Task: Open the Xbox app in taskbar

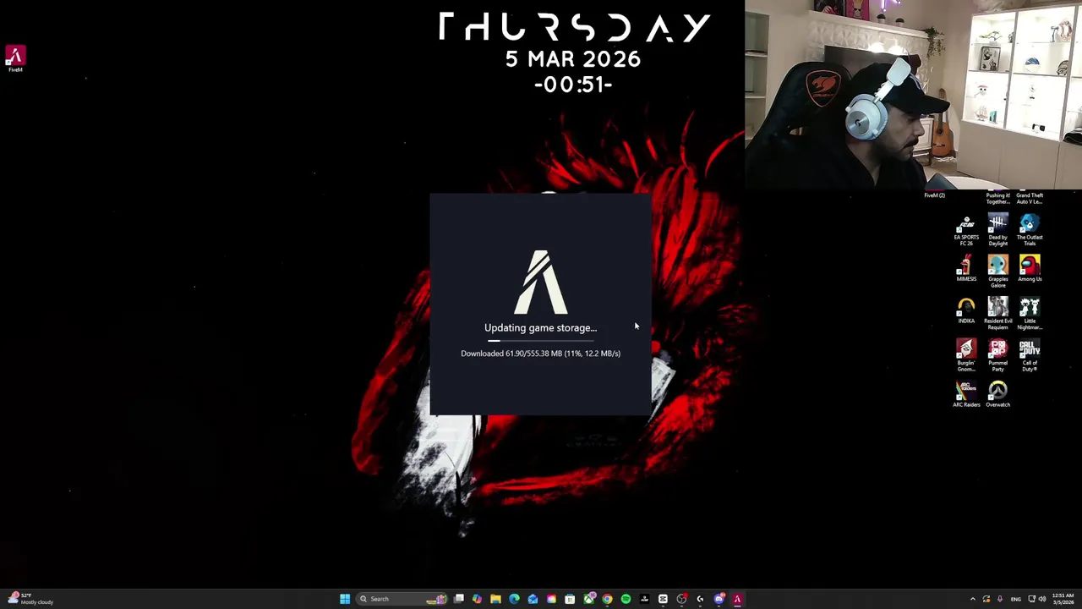Action: coord(589,599)
